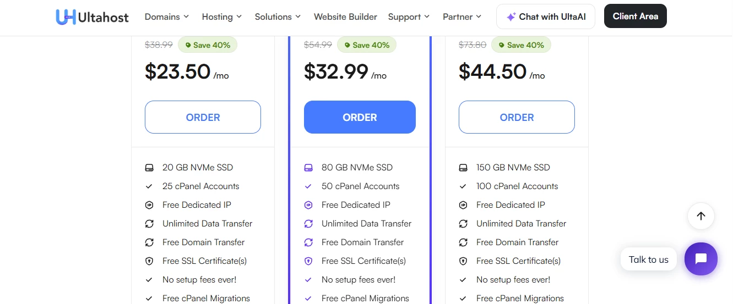Open the Support menu
The width and height of the screenshot is (733, 304).
pos(409,16)
